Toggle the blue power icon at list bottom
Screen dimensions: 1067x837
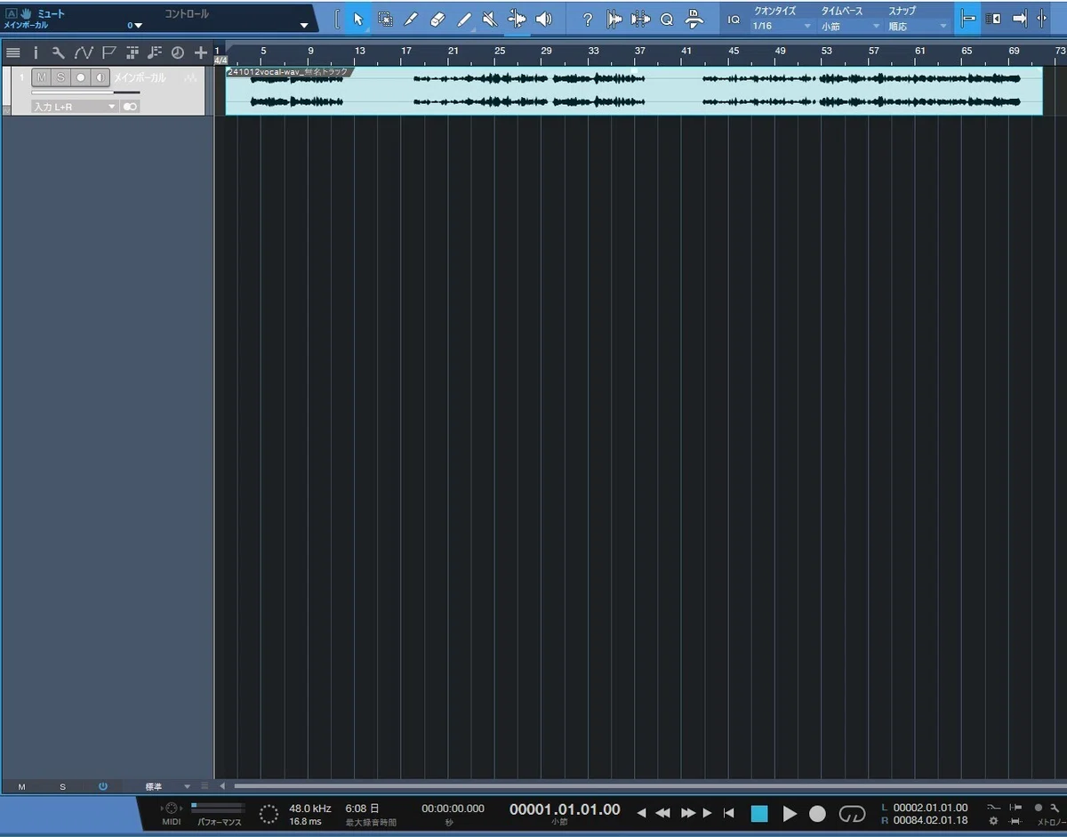(103, 787)
